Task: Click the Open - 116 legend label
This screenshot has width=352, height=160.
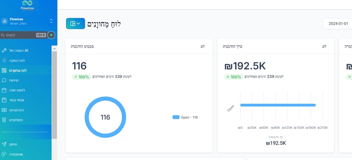Action: tap(189, 117)
